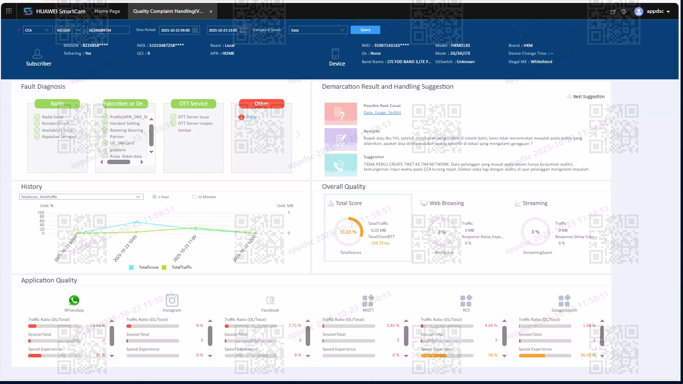Show next Overall Quality cards arrow
The image size is (683, 384).
tap(606, 240)
